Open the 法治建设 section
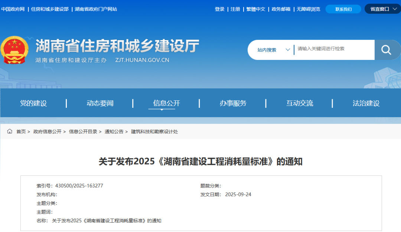The width and height of the screenshot is (401, 232). click(366, 103)
